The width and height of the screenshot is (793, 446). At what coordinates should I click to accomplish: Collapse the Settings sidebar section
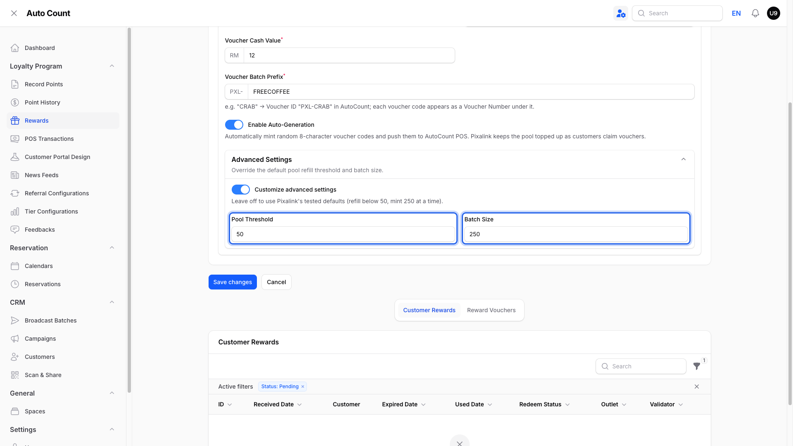(112, 429)
